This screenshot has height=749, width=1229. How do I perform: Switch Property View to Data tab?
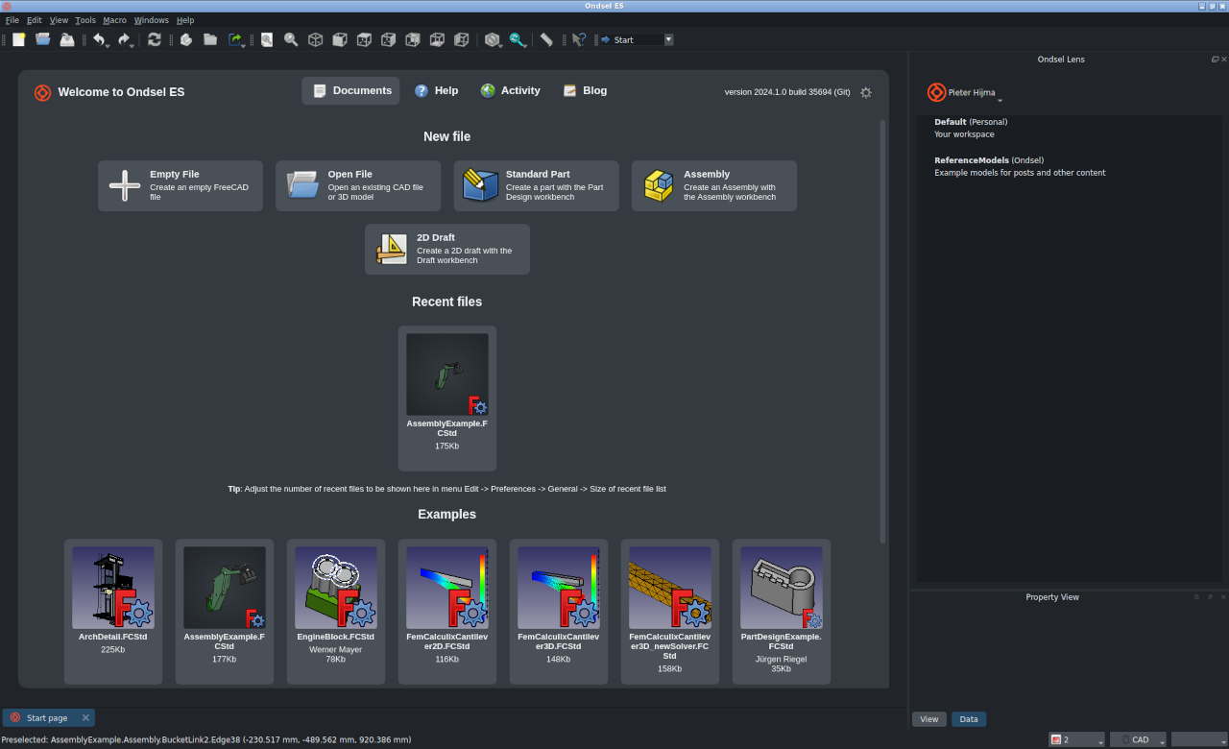[969, 719]
